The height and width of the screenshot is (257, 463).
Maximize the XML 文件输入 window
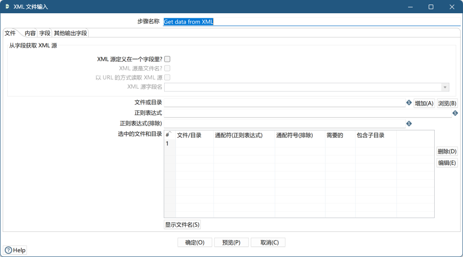point(431,7)
